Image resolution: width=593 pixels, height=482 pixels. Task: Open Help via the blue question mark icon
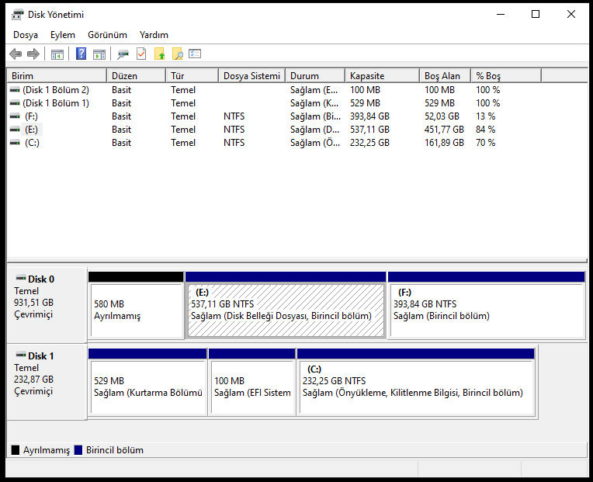tap(81, 54)
